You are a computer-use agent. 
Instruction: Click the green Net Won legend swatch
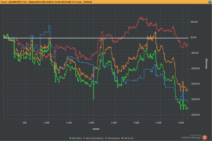coord(70,138)
